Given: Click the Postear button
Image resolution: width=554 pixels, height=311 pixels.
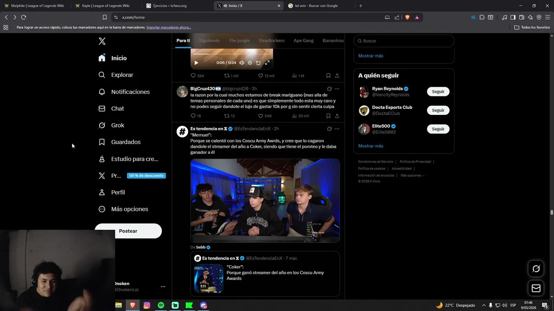Looking at the screenshot, I should coord(128,231).
